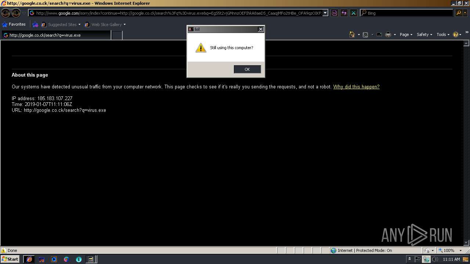Screen dimensions: 470x264
Task: Click the status bar privacy lock icon
Action: tap(427, 250)
